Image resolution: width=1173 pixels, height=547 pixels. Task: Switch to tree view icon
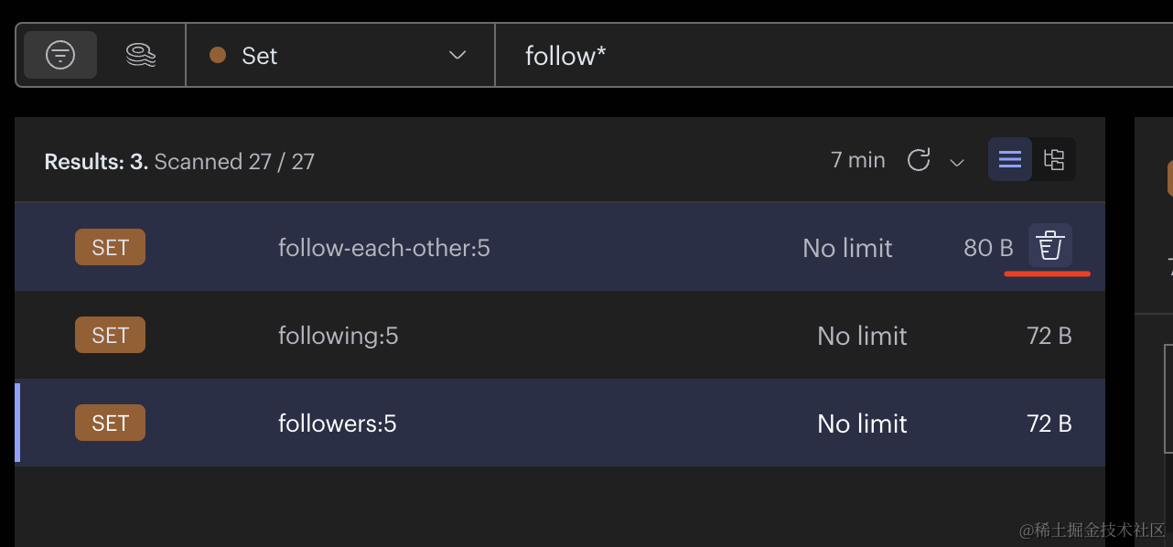tap(1054, 160)
